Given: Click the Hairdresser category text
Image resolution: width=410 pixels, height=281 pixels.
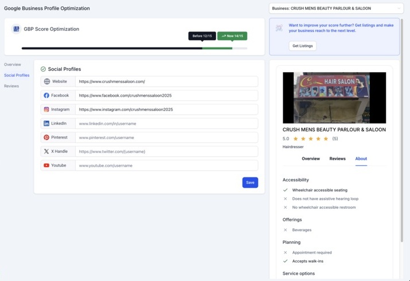Looking at the screenshot, I should 293,147.
